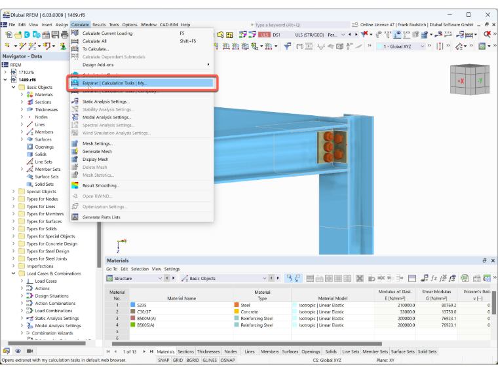
Task: Click the B500S(A) green color swatch
Action: pos(133,325)
